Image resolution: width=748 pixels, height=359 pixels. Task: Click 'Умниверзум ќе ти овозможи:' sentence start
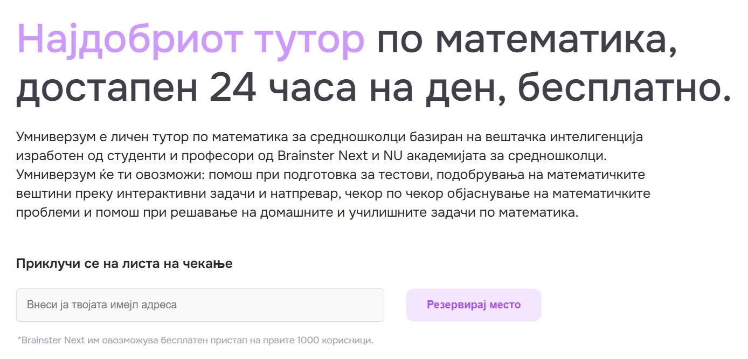(x=110, y=175)
